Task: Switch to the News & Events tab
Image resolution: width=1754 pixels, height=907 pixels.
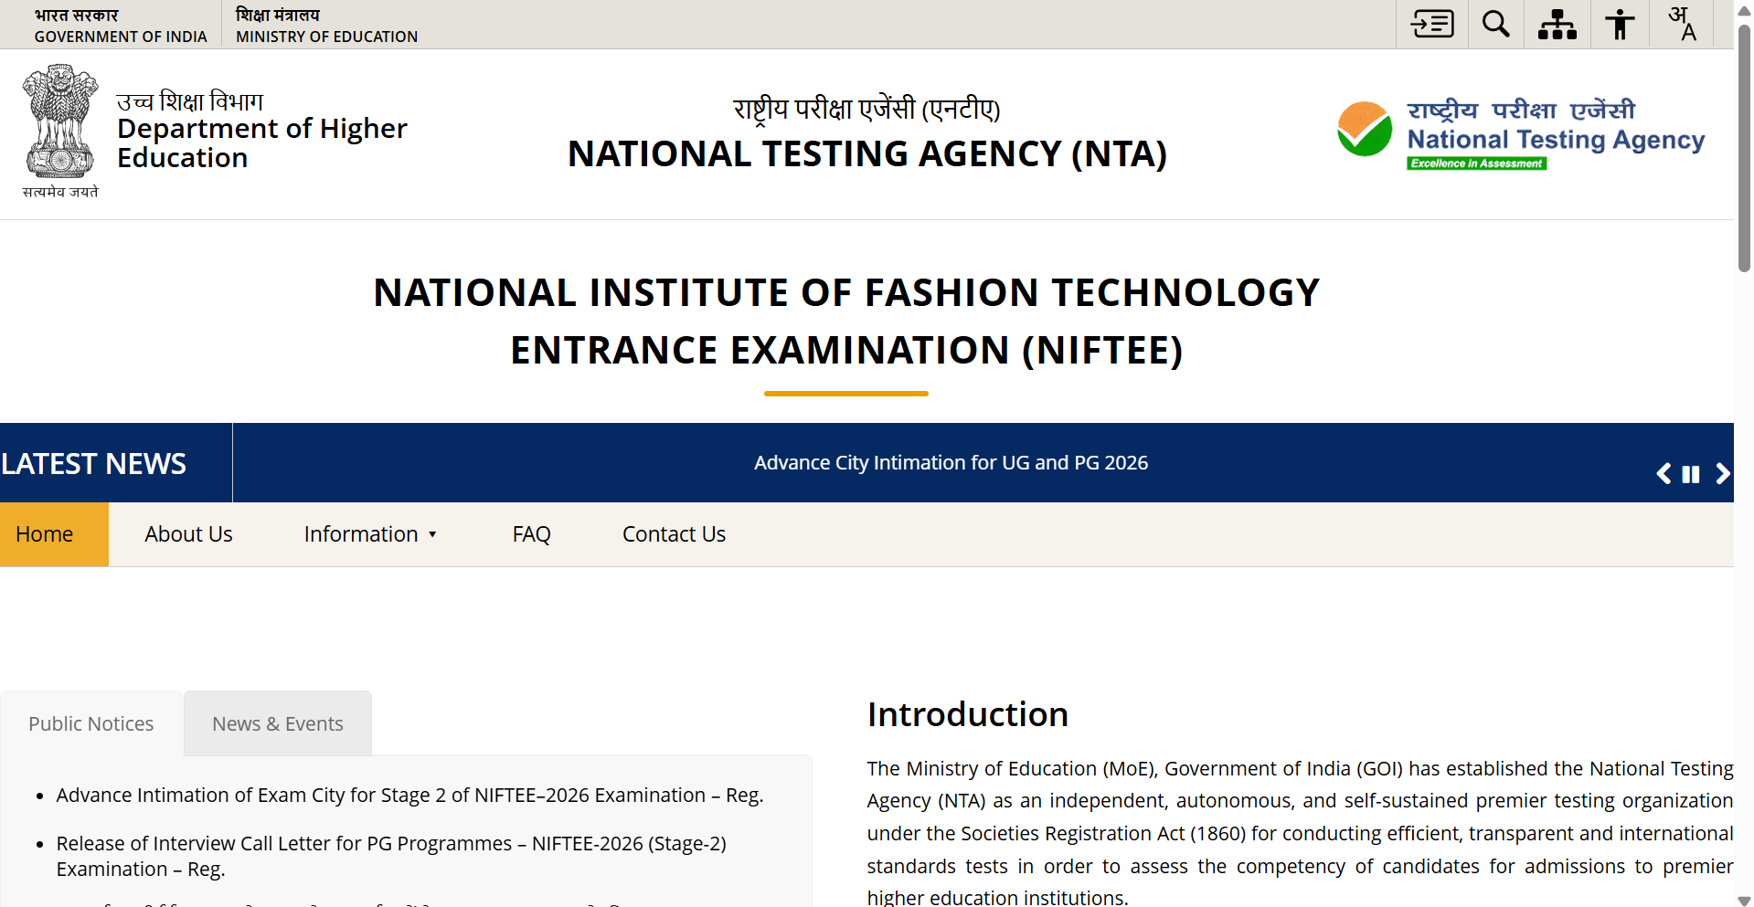Action: tap(278, 724)
